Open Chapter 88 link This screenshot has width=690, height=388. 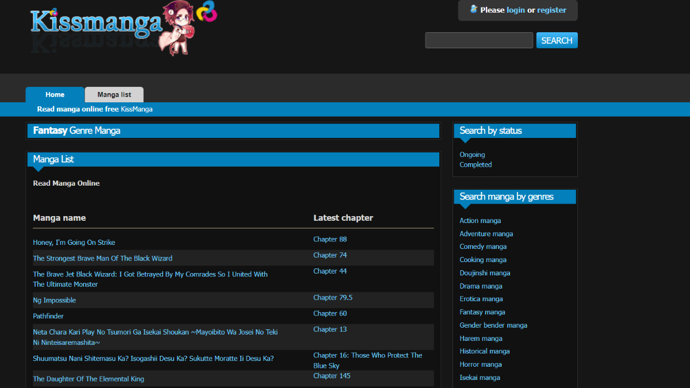tap(330, 239)
